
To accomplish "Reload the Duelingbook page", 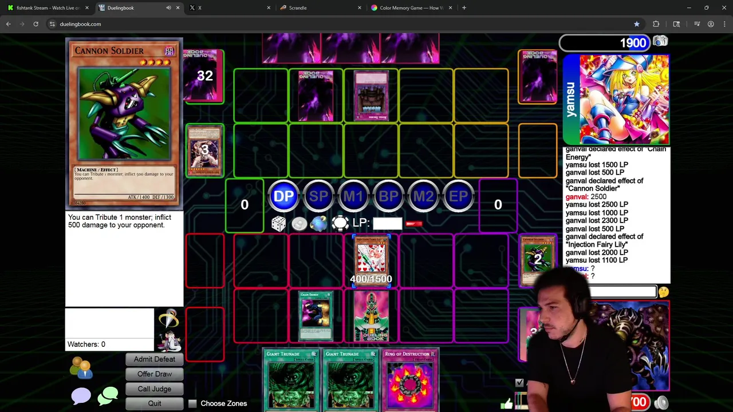I will pyautogui.click(x=36, y=24).
